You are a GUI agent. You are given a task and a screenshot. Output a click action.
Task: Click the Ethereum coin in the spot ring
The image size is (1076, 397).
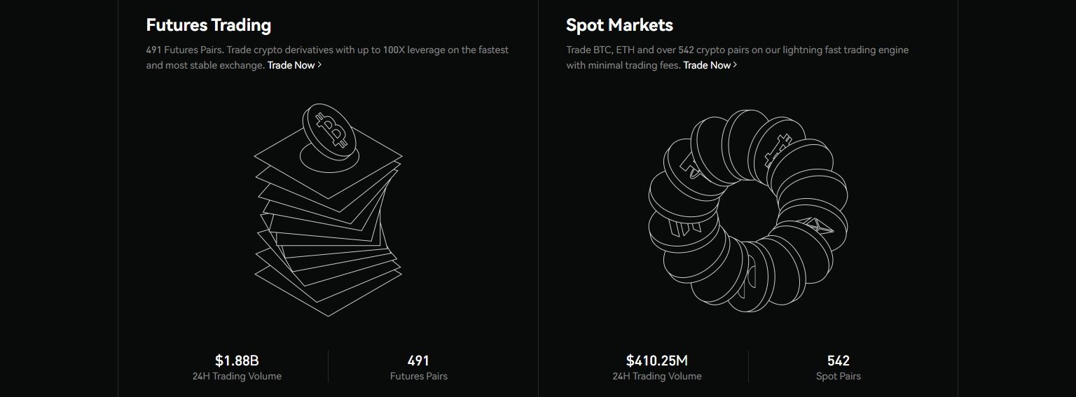click(813, 231)
